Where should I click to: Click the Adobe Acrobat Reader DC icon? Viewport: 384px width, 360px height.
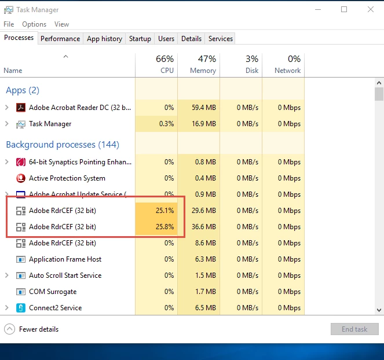click(21, 108)
